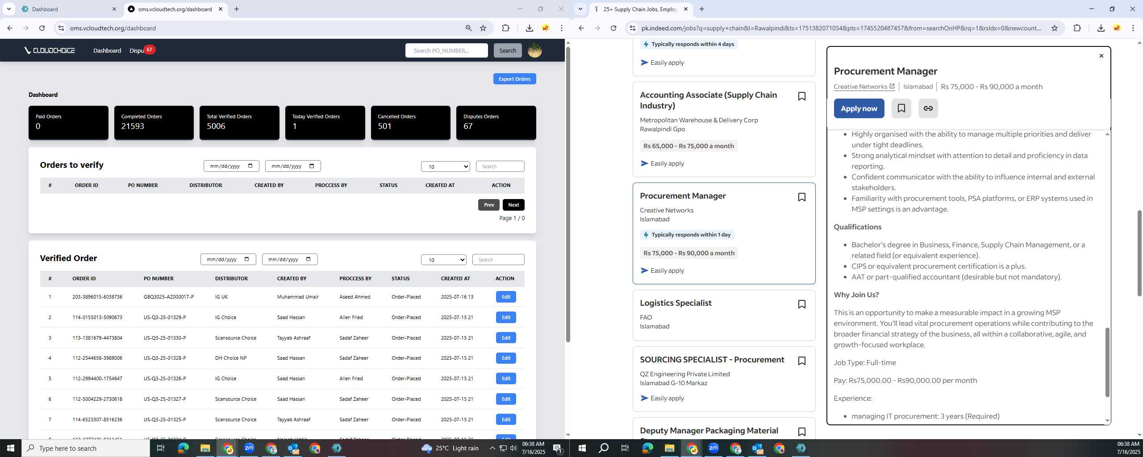This screenshot has width=1143, height=457.
Task: Save the Procurement Manager job card bookmark
Action: pyautogui.click(x=801, y=197)
